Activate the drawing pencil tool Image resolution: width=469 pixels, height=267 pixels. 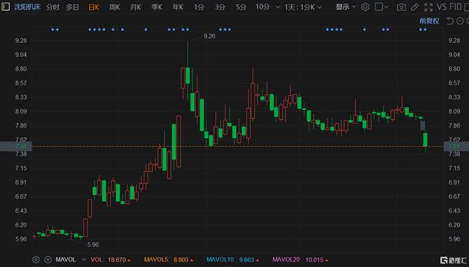pyautogui.click(x=415, y=7)
